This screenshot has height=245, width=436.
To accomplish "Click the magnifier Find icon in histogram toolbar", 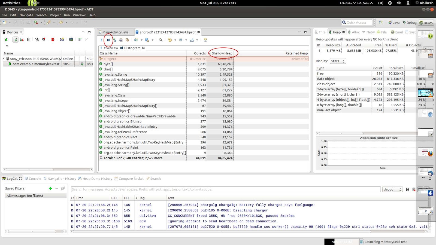I will 161,40.
